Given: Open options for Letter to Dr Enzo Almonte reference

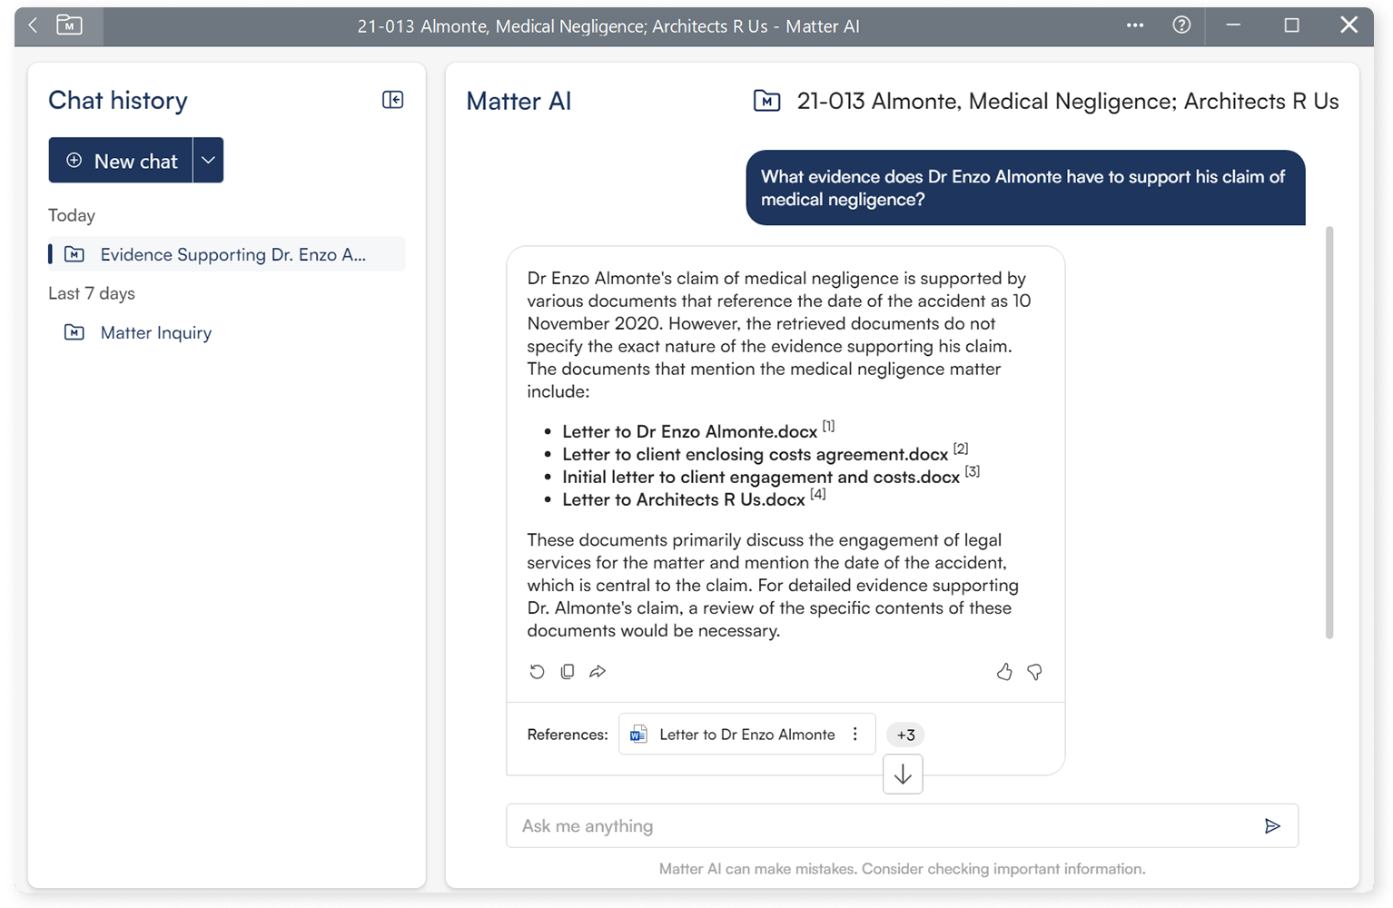Looking at the screenshot, I should pyautogui.click(x=855, y=735).
